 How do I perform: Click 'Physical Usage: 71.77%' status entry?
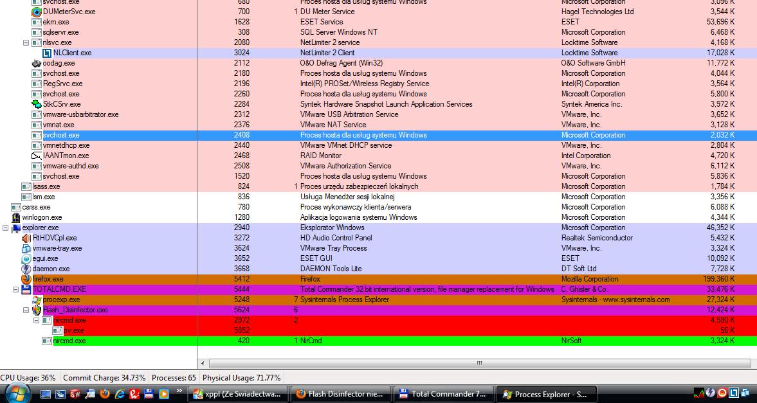point(241,378)
